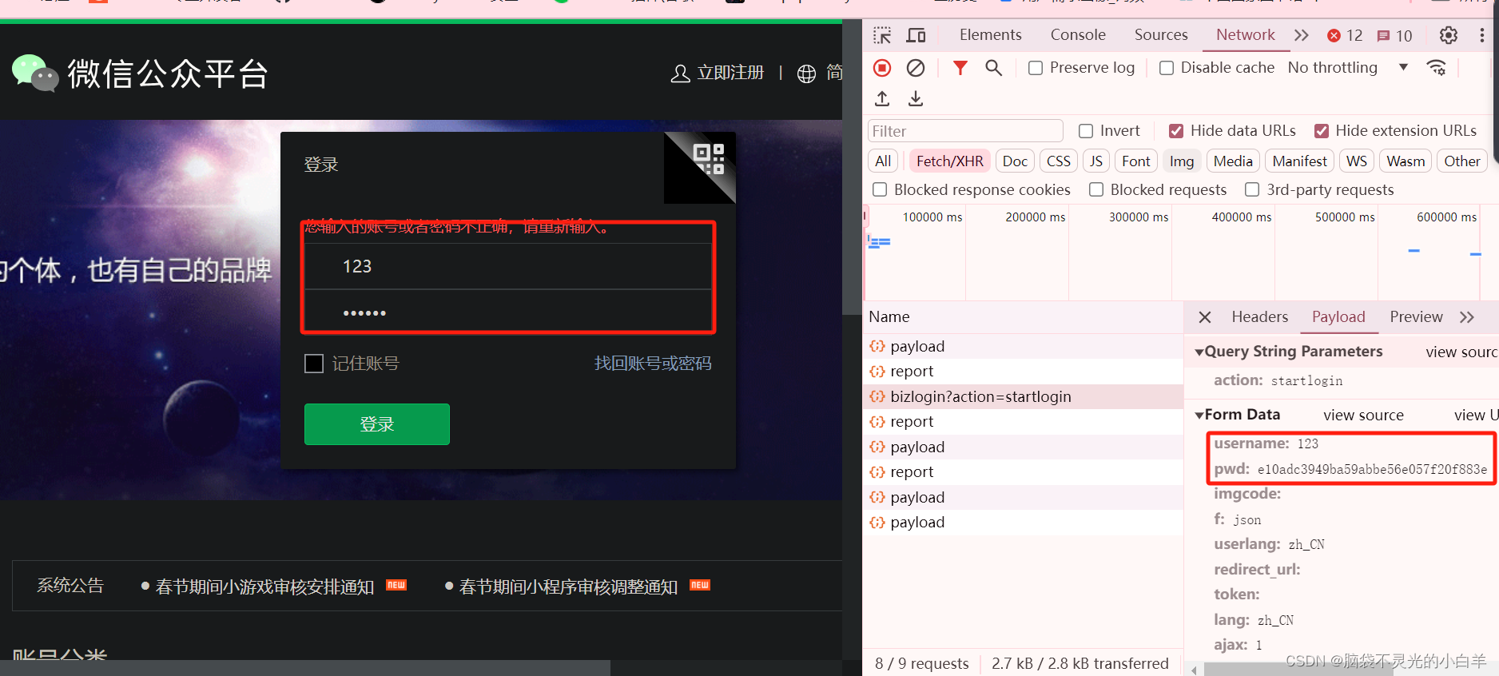This screenshot has width=1499, height=676.
Task: Toggle the network filter funnel icon
Action: 960,68
